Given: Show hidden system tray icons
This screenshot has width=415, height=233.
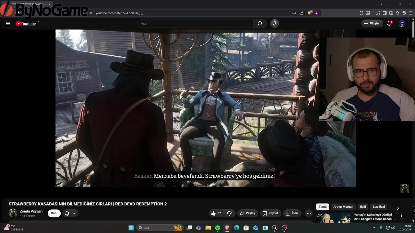Looking at the screenshot, I should coord(375,228).
